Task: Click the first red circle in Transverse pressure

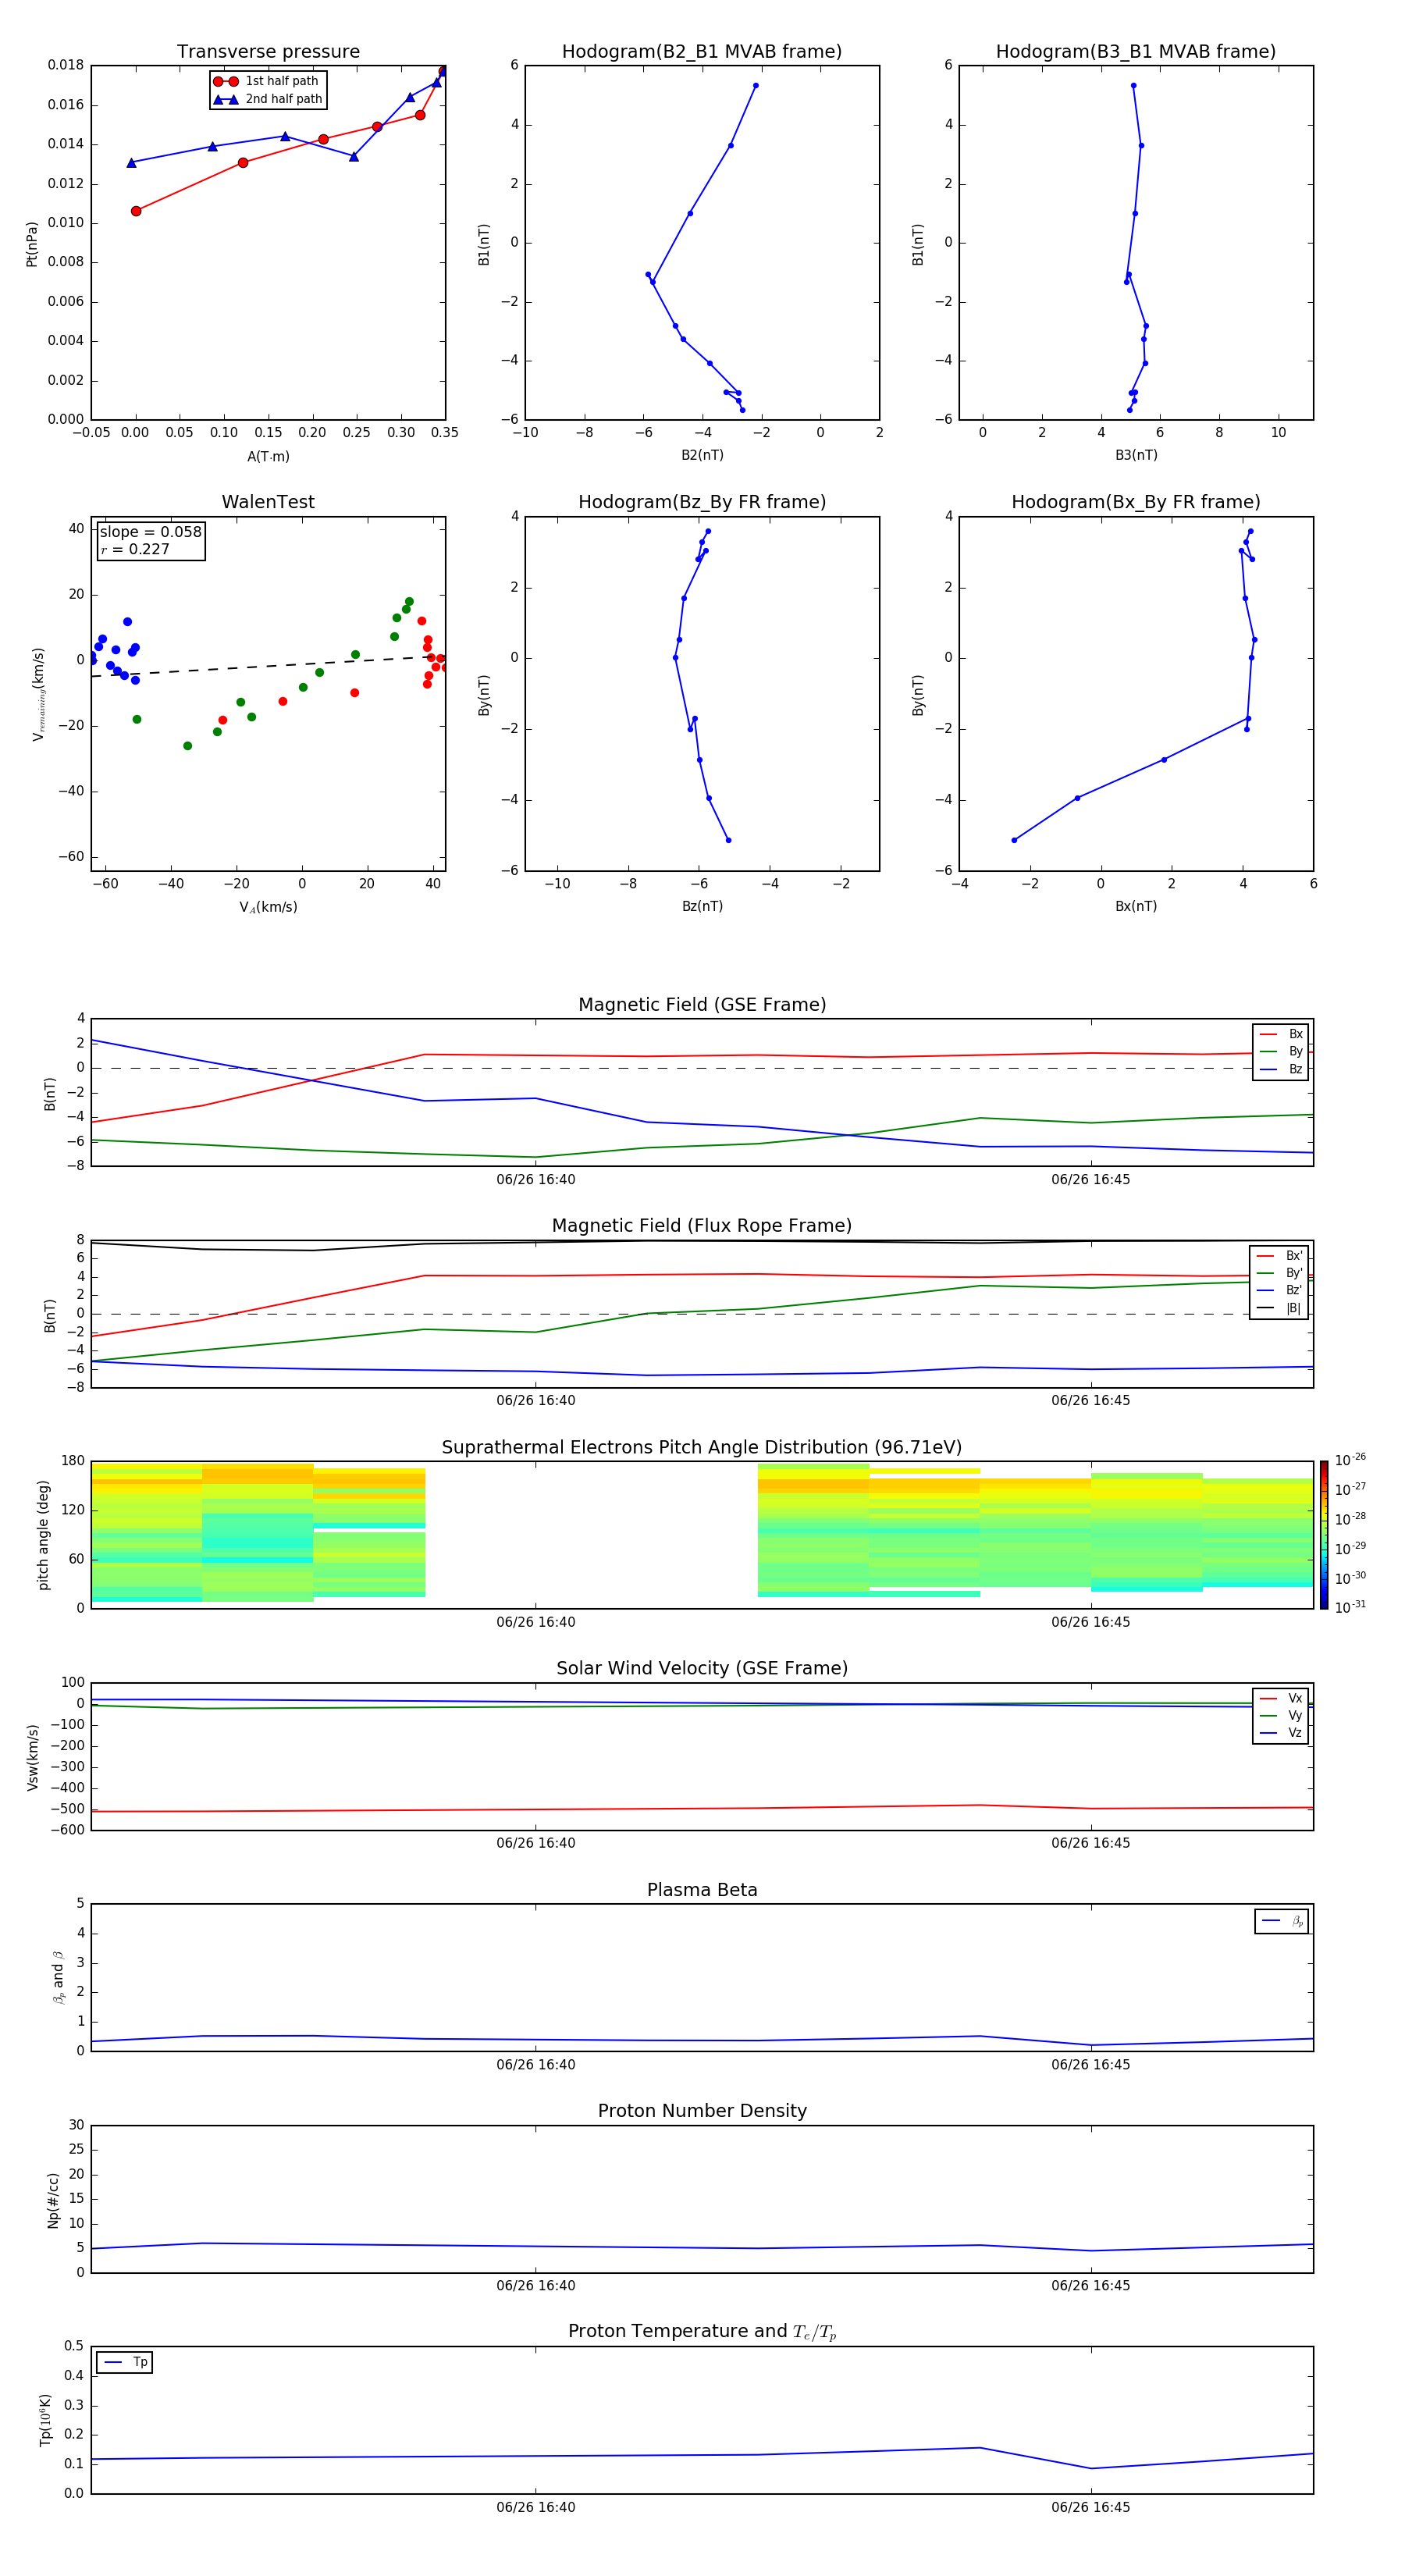Action: 136,211
